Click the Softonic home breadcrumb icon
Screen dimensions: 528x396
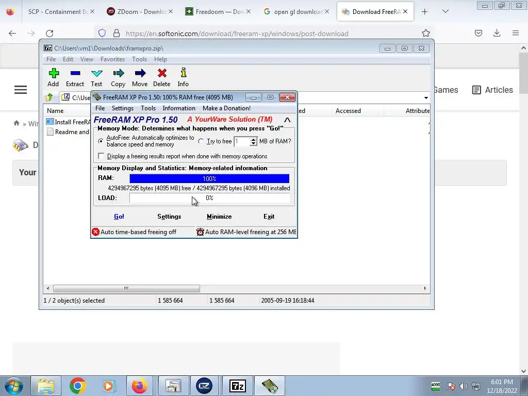point(16,123)
